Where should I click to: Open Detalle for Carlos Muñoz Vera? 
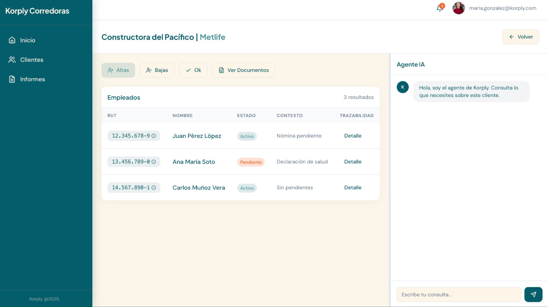pos(353,188)
